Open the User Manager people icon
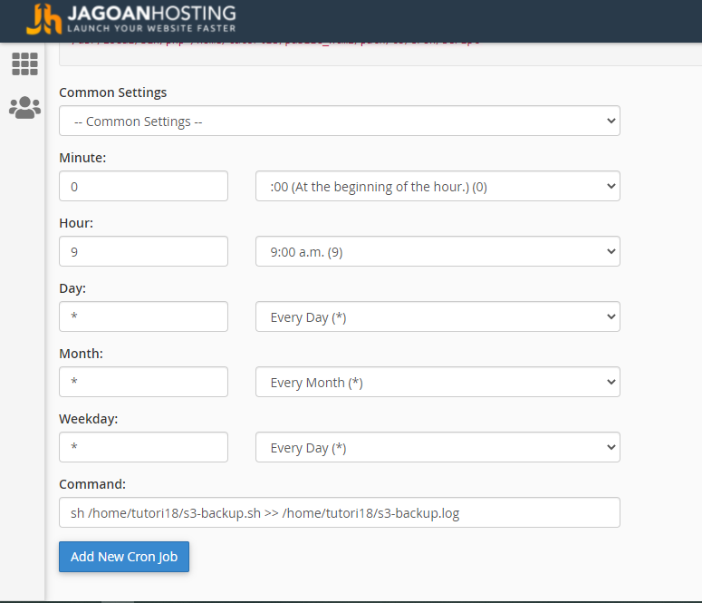 coord(24,108)
